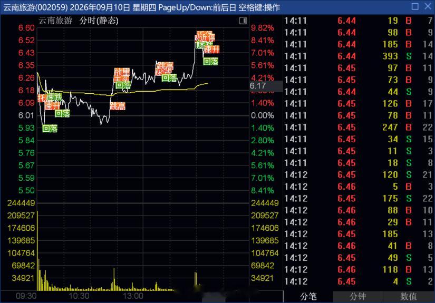The image size is (435, 303).
Task: Click the 13:00 time axis label
Action: [133, 296]
